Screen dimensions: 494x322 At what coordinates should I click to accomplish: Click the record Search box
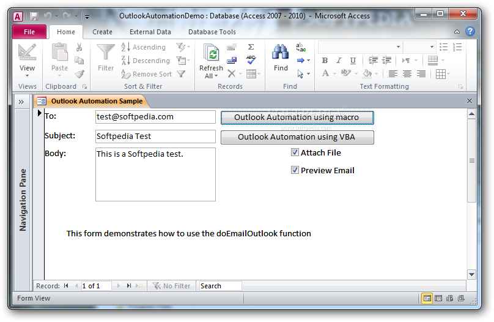click(220, 286)
